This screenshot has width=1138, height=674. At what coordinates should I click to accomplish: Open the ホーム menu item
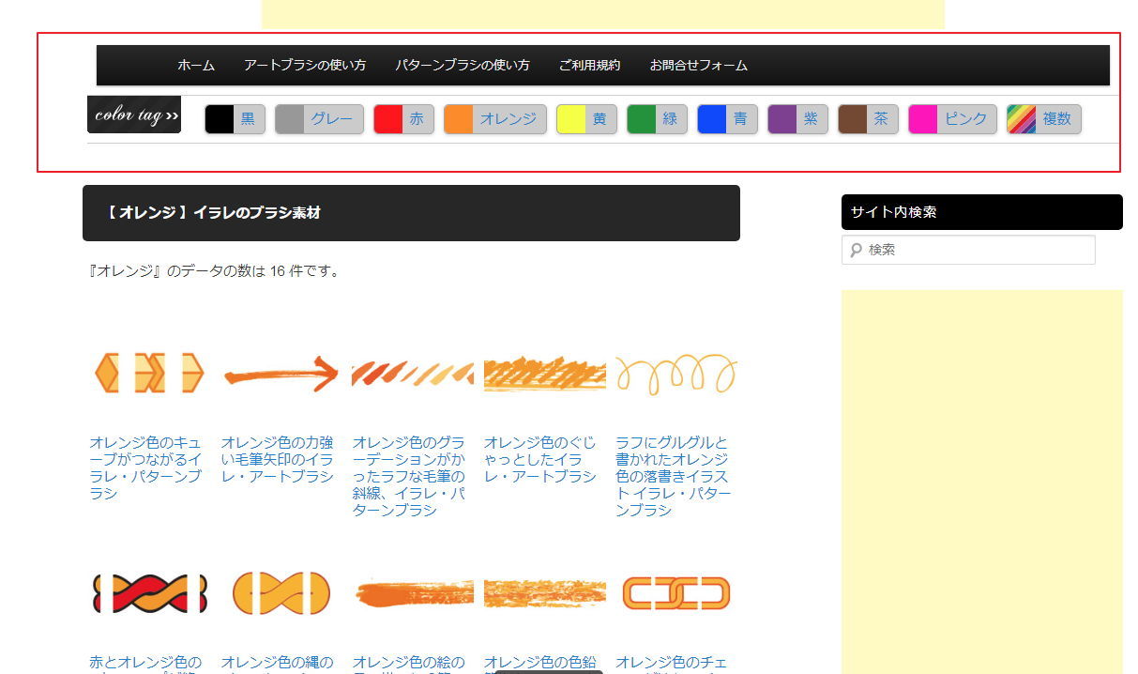click(x=196, y=66)
